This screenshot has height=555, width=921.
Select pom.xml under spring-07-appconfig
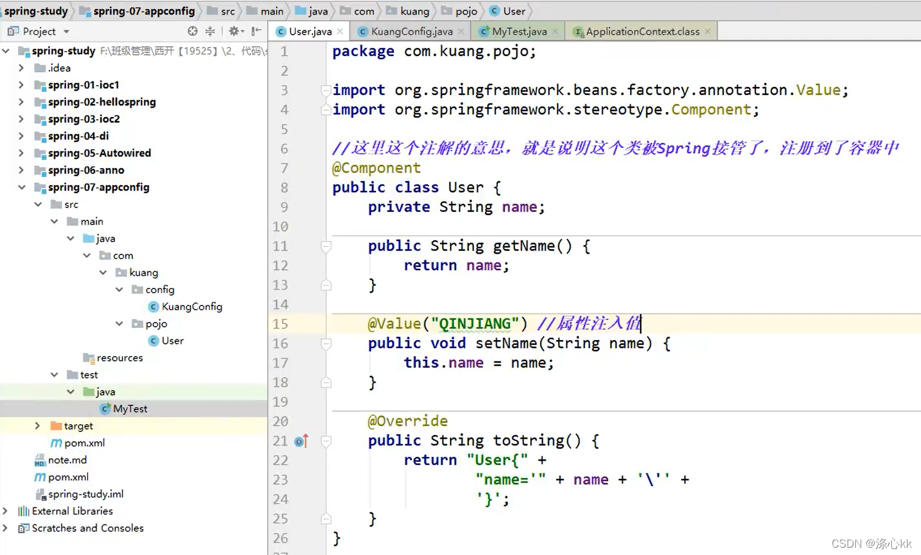[77, 443]
